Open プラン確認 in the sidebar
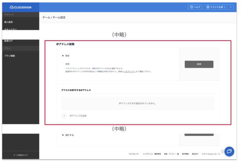Screen dimensions: 241x162 (x=10, y=56)
